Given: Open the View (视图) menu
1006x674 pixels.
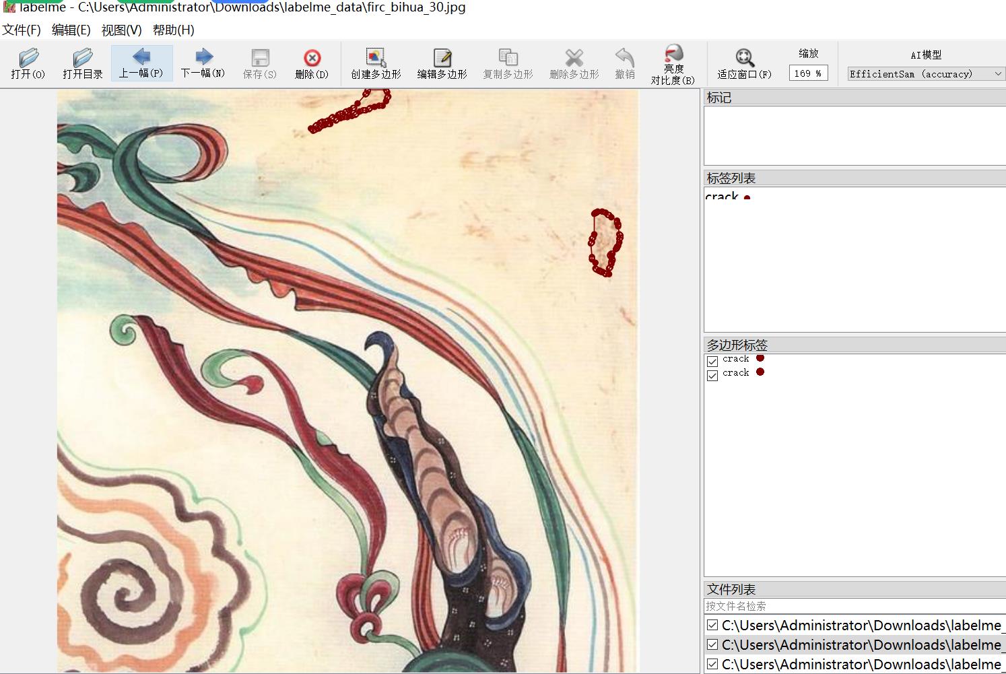Looking at the screenshot, I should coord(121,30).
